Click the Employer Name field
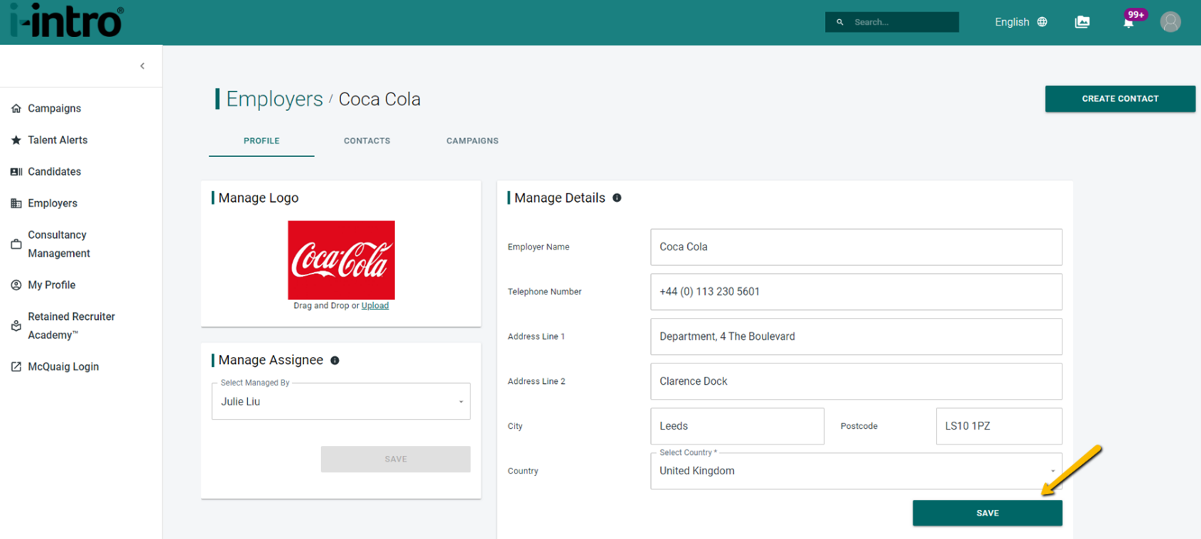Screen dimensions: 1201x539 (856, 247)
